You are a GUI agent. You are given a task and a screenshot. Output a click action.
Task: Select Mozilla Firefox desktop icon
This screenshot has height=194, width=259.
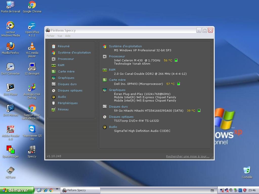(x=10, y=48)
